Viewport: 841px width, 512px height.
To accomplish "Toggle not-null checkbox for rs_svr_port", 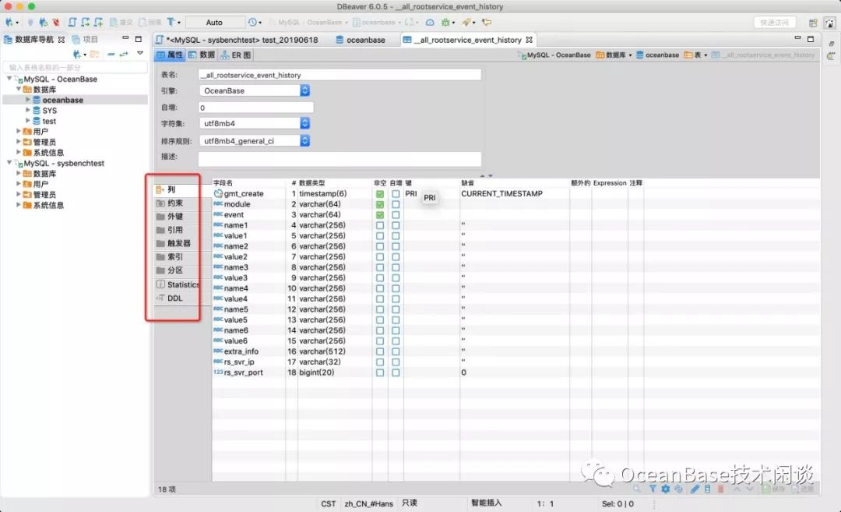I will tap(380, 373).
